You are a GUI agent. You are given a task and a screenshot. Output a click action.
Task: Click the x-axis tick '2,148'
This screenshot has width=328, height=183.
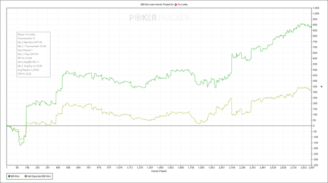coord(232,168)
